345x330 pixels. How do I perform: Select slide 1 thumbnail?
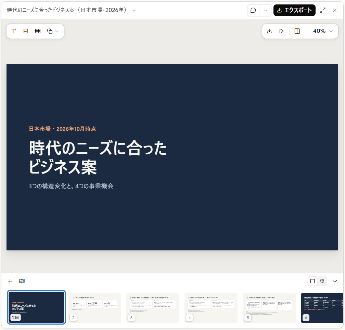(x=37, y=307)
